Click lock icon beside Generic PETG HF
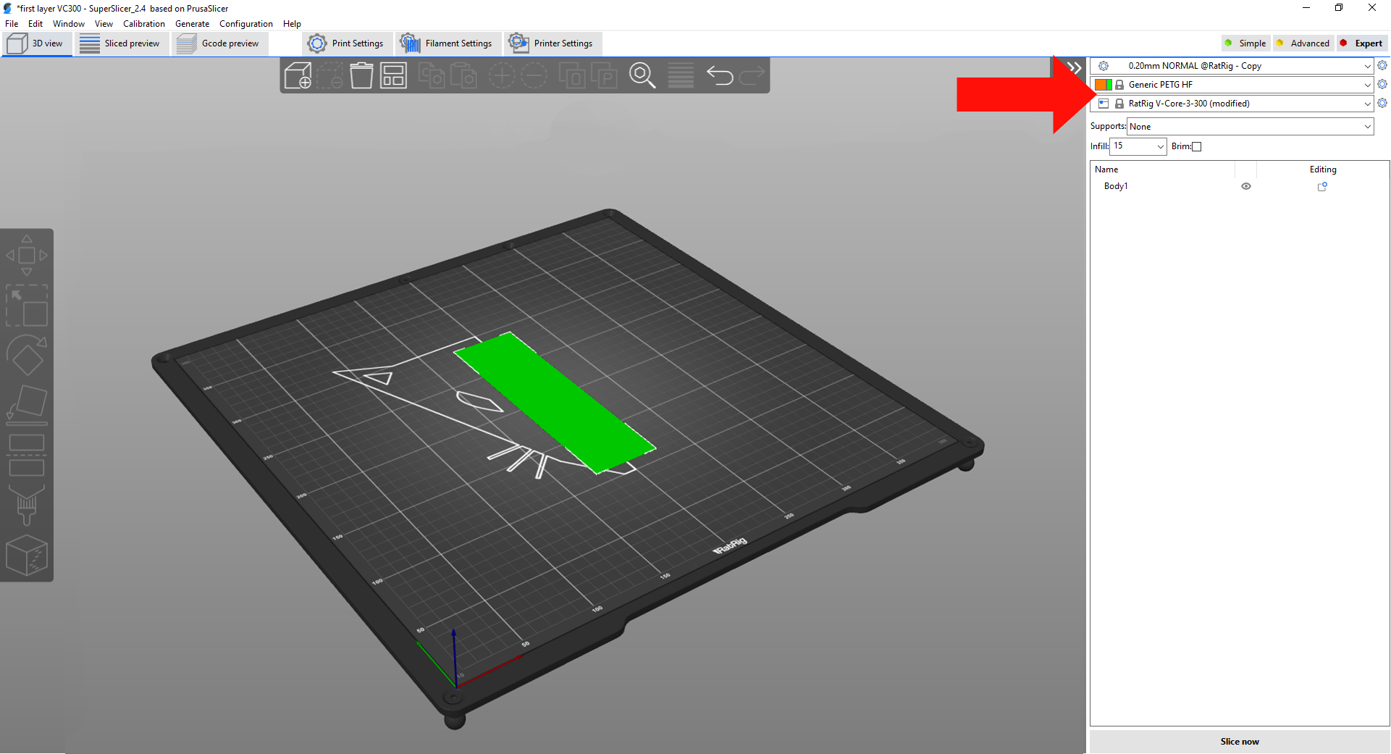The height and width of the screenshot is (754, 1391). click(1119, 85)
